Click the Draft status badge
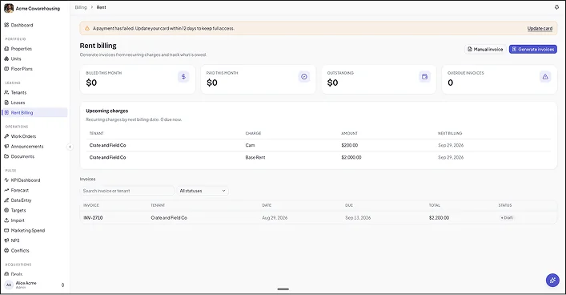The image size is (566, 295). (507, 218)
